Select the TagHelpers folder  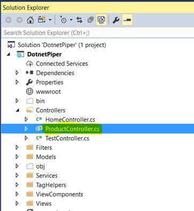[x=51, y=185]
